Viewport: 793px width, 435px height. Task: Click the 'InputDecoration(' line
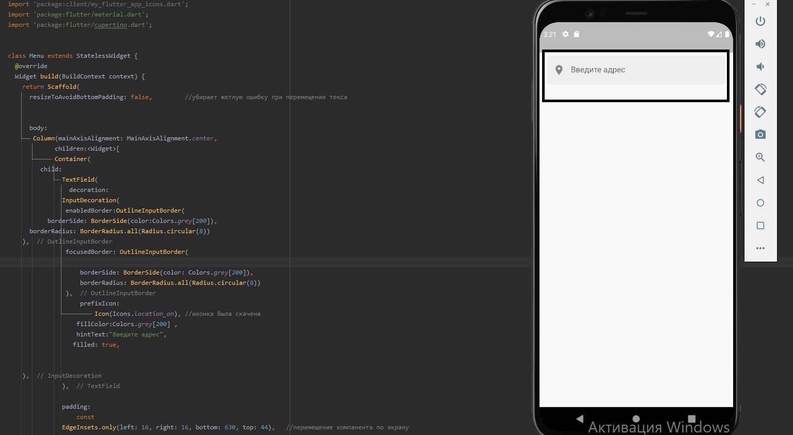[x=91, y=200]
